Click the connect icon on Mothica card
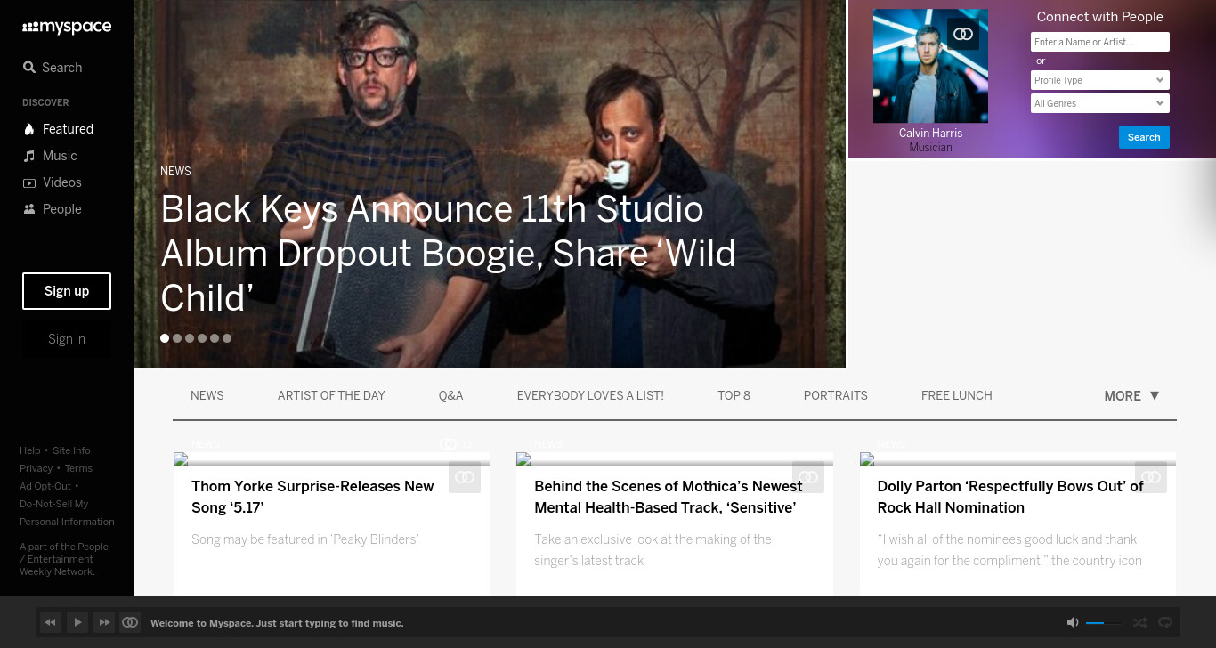The width and height of the screenshot is (1216, 648). point(808,477)
